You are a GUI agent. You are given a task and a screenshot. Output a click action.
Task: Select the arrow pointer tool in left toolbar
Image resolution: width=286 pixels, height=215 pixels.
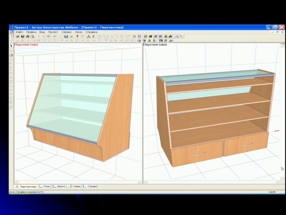click(x=11, y=46)
